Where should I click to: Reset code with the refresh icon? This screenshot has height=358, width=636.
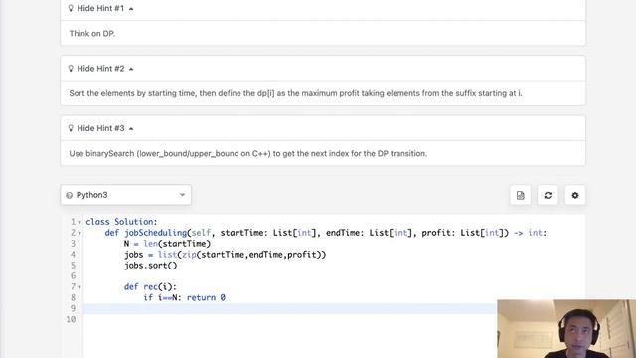[548, 195]
